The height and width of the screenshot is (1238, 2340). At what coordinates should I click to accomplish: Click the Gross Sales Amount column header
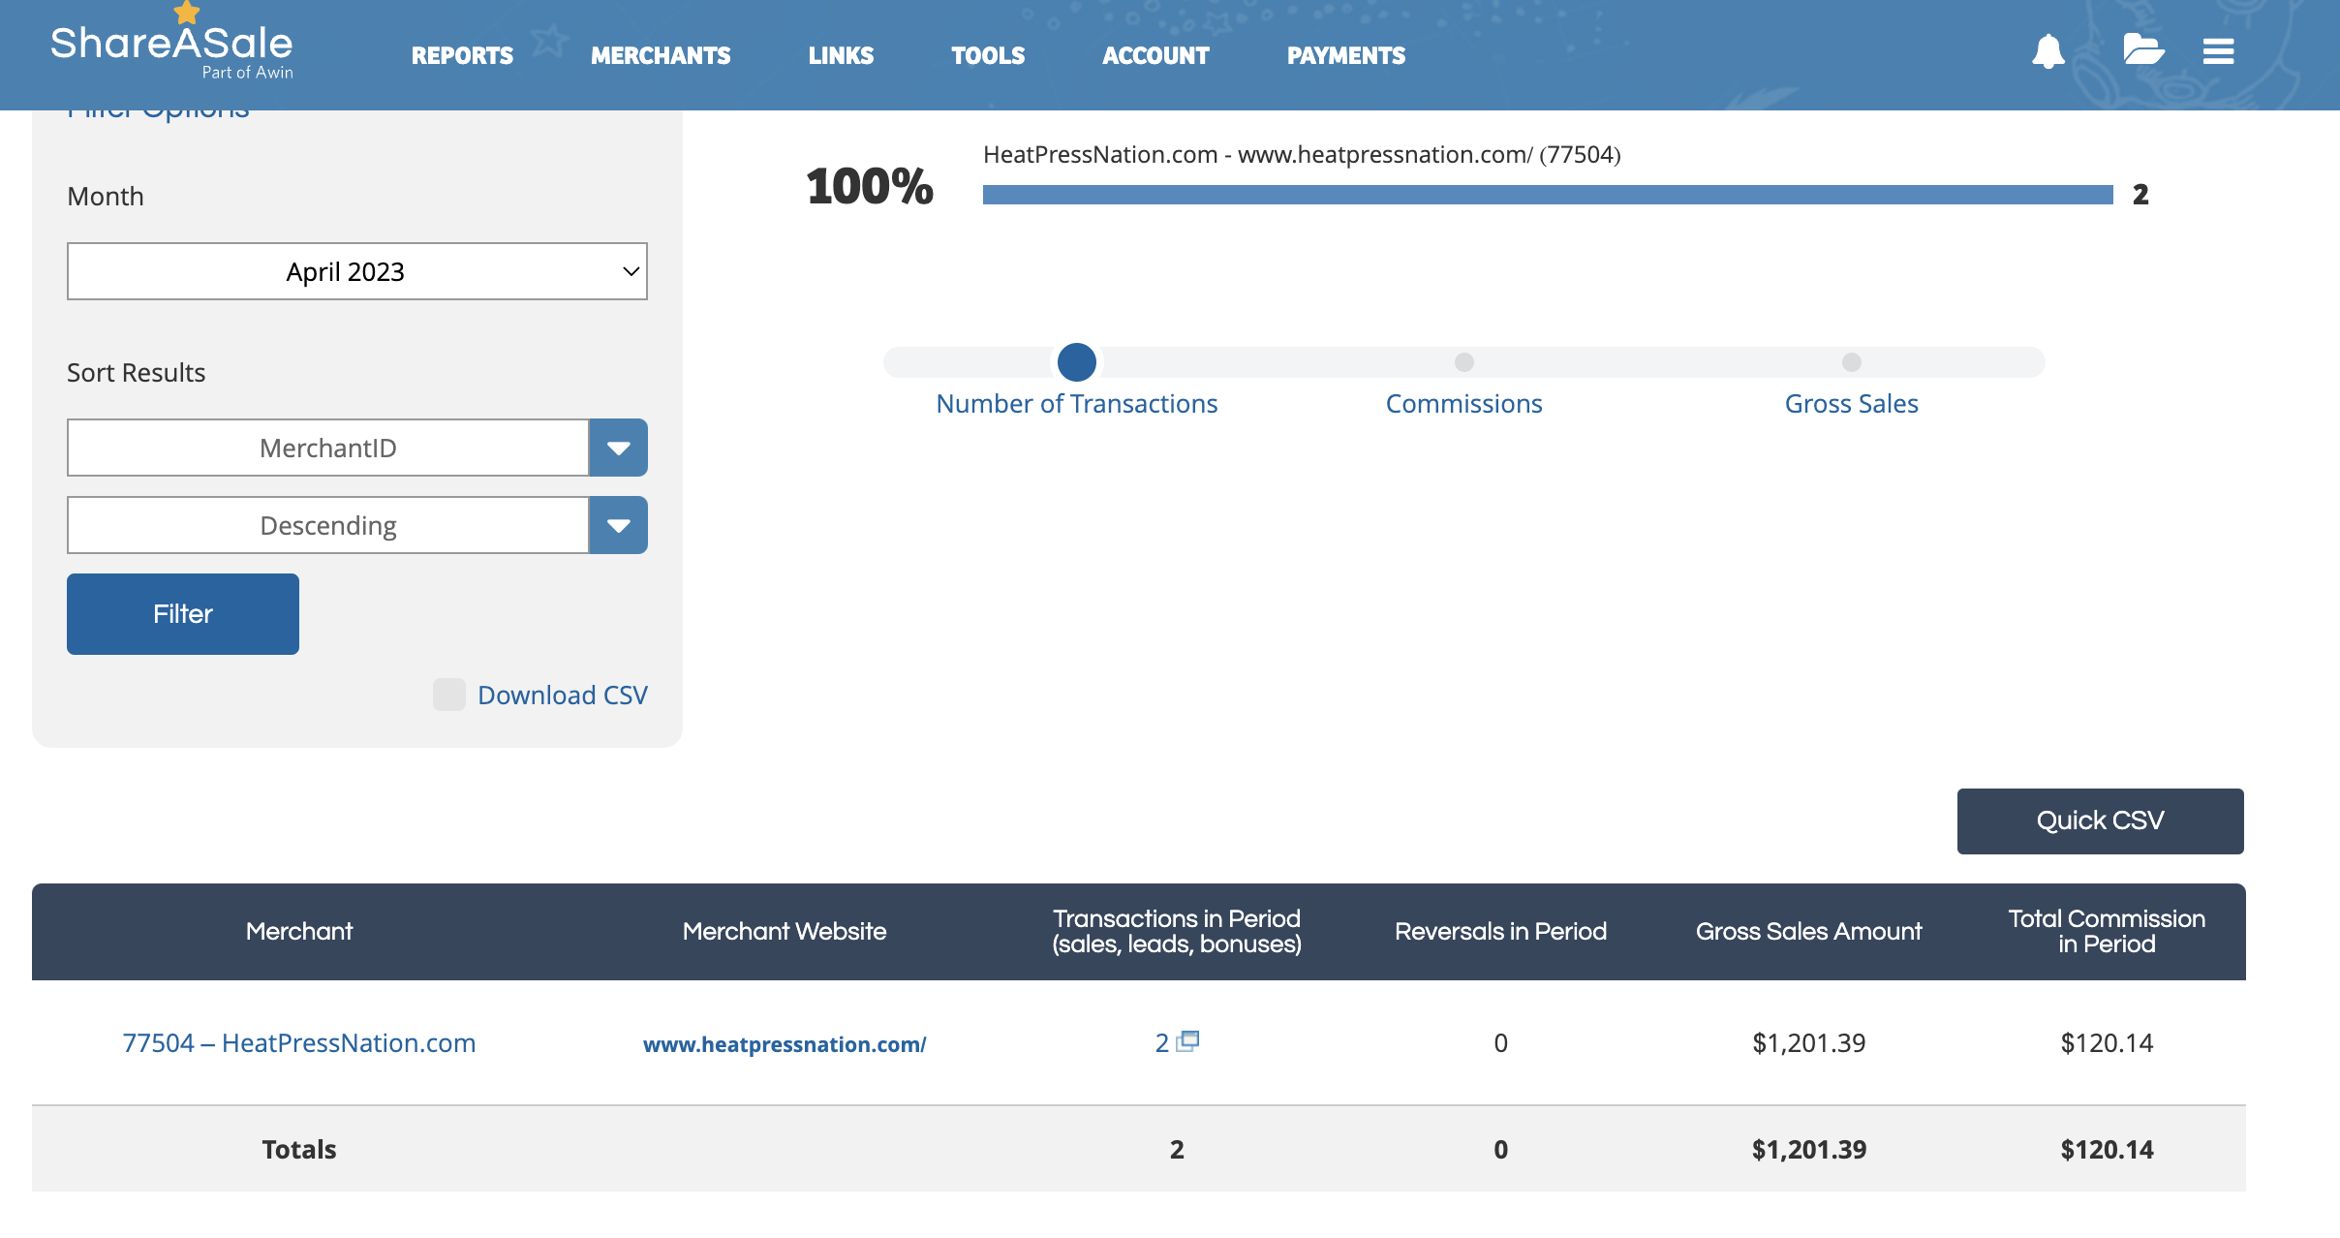pyautogui.click(x=1809, y=931)
